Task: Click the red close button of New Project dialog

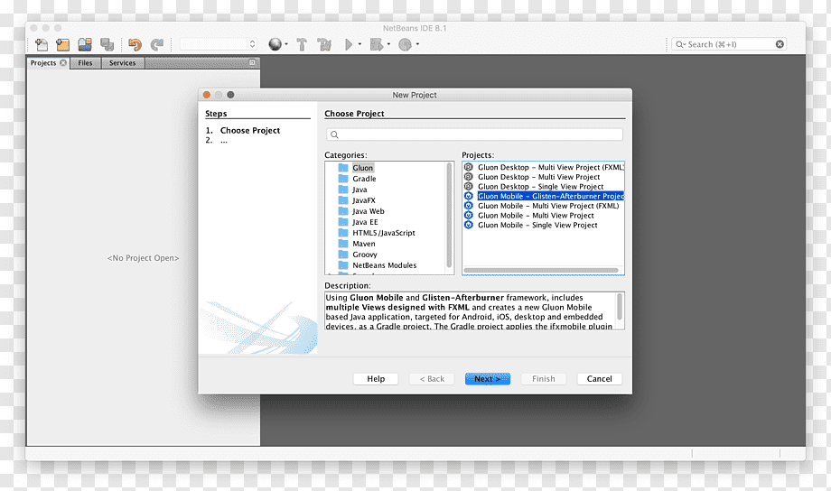Action: 207,95
